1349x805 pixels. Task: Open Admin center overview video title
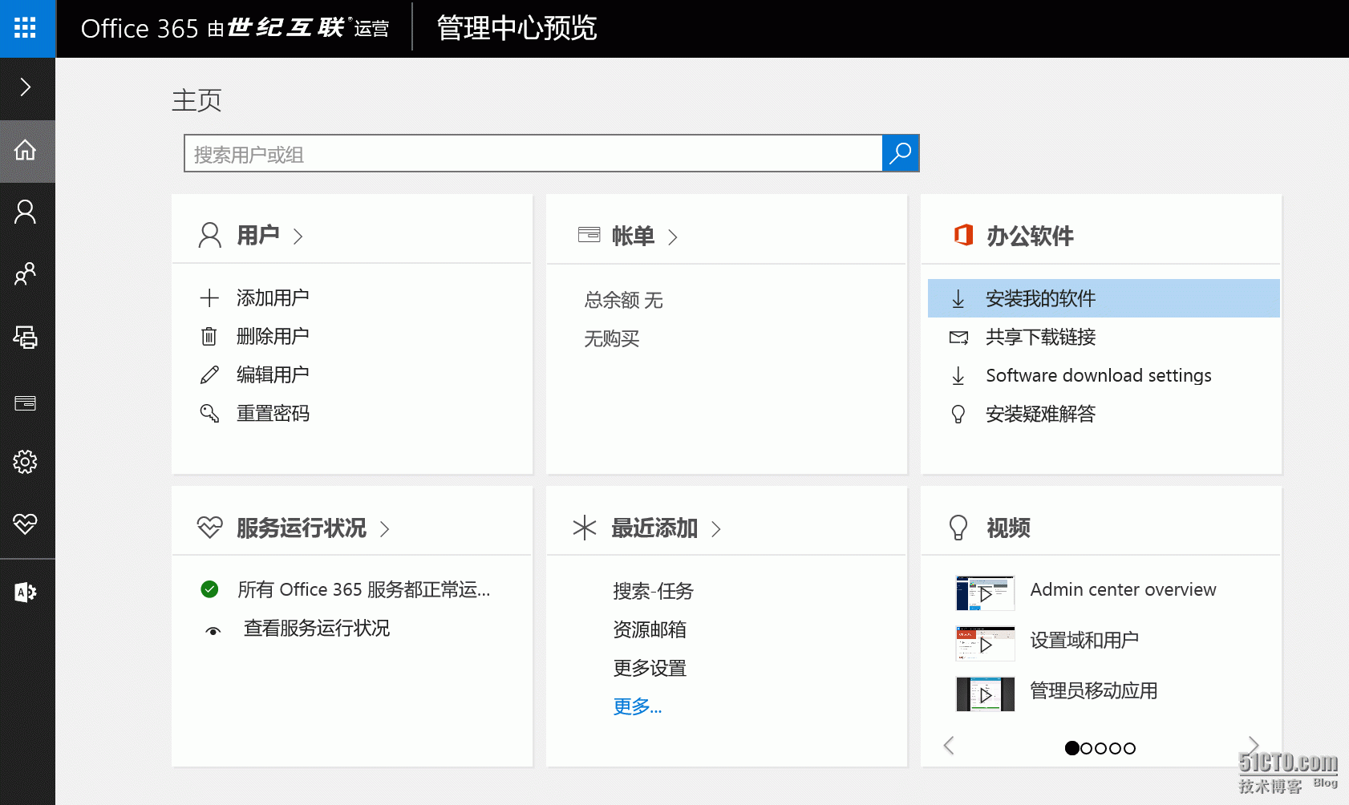coord(1123,589)
